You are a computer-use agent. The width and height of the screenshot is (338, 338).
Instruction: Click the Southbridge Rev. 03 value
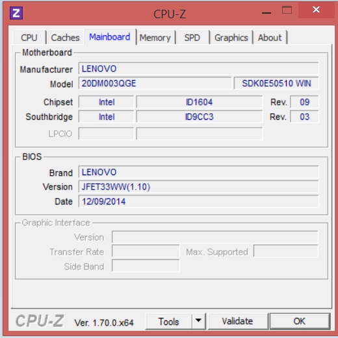304,117
